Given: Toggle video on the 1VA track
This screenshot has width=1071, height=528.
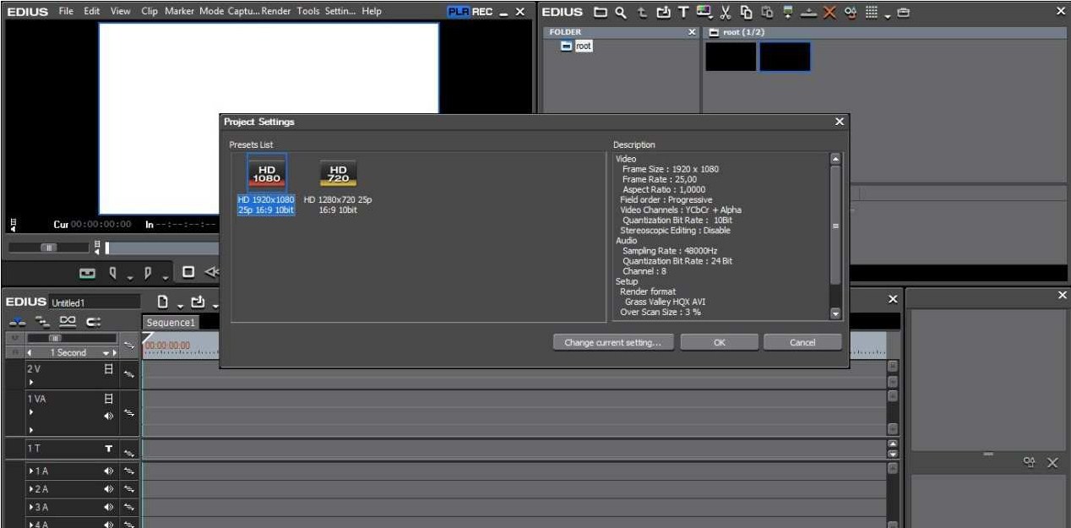Looking at the screenshot, I should 108,398.
